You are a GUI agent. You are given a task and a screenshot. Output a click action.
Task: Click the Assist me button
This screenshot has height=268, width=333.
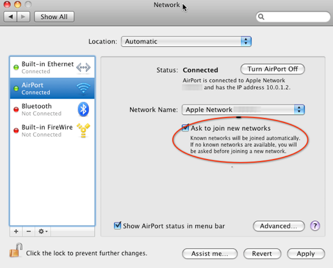tap(209, 253)
